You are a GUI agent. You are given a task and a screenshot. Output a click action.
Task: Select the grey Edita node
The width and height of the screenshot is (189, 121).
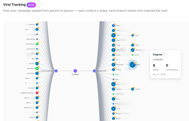pos(113,79)
